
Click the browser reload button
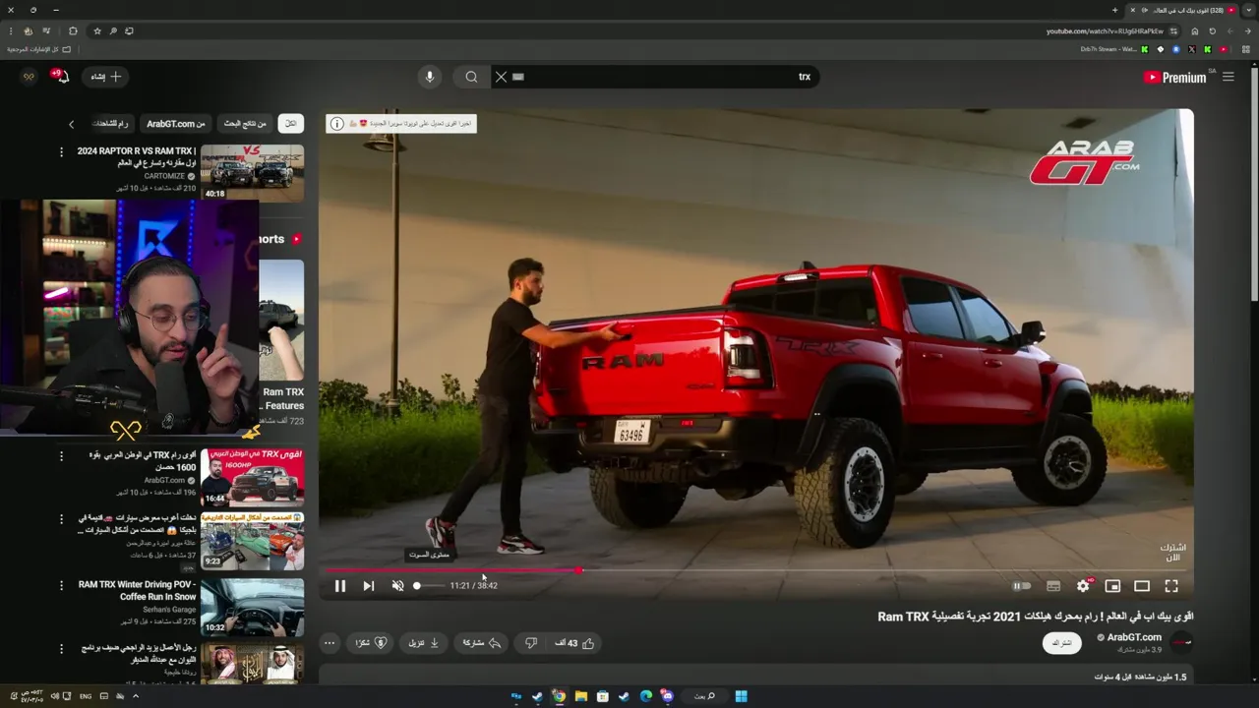coord(1213,30)
